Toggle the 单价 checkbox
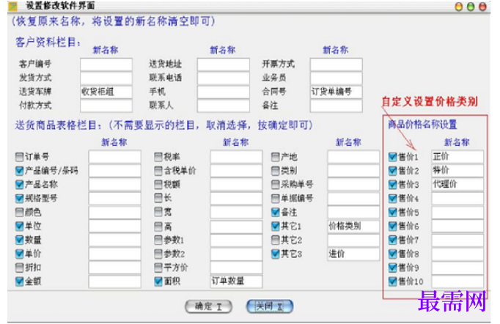 pyautogui.click(x=20, y=254)
